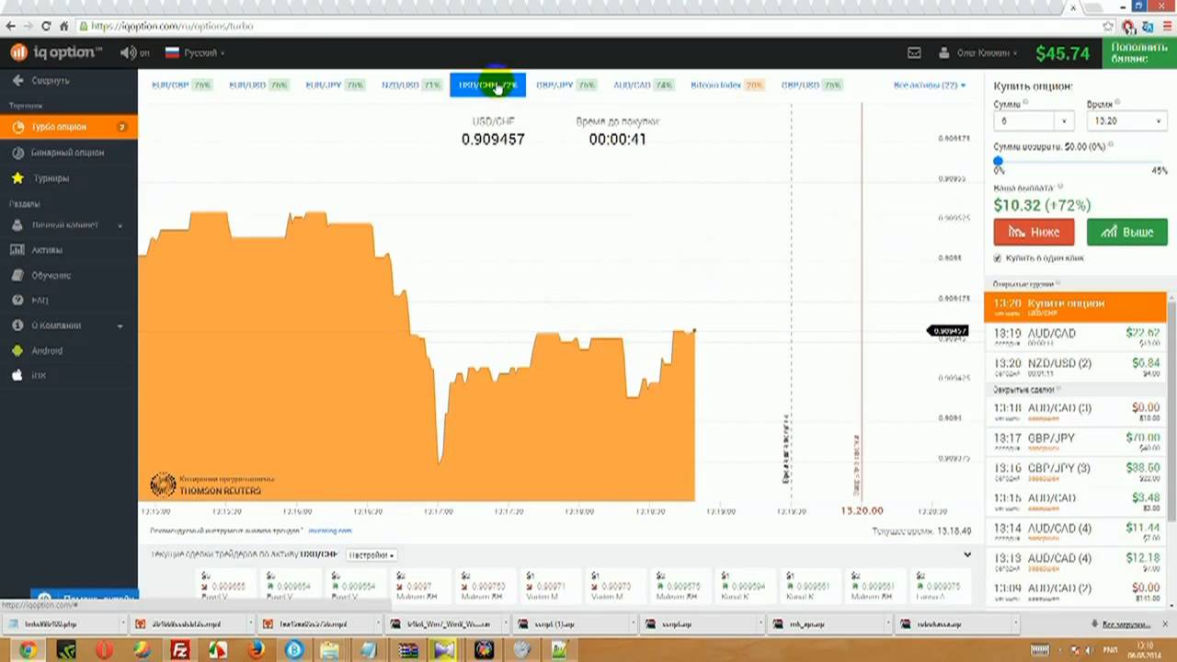The height and width of the screenshot is (662, 1177).
Task: Collapse the traders deals panel chevron
Action: coord(967,554)
